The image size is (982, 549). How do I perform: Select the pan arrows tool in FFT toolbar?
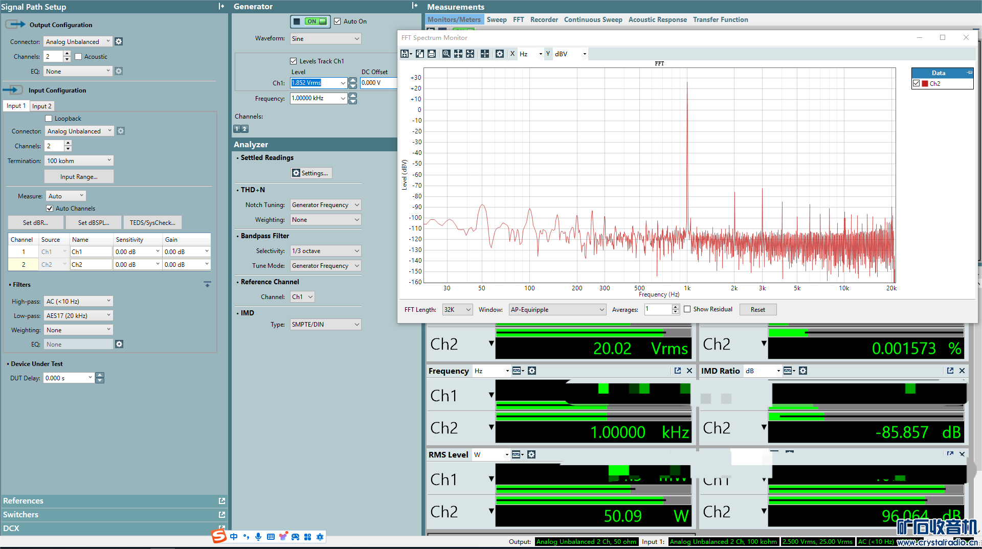pos(458,54)
